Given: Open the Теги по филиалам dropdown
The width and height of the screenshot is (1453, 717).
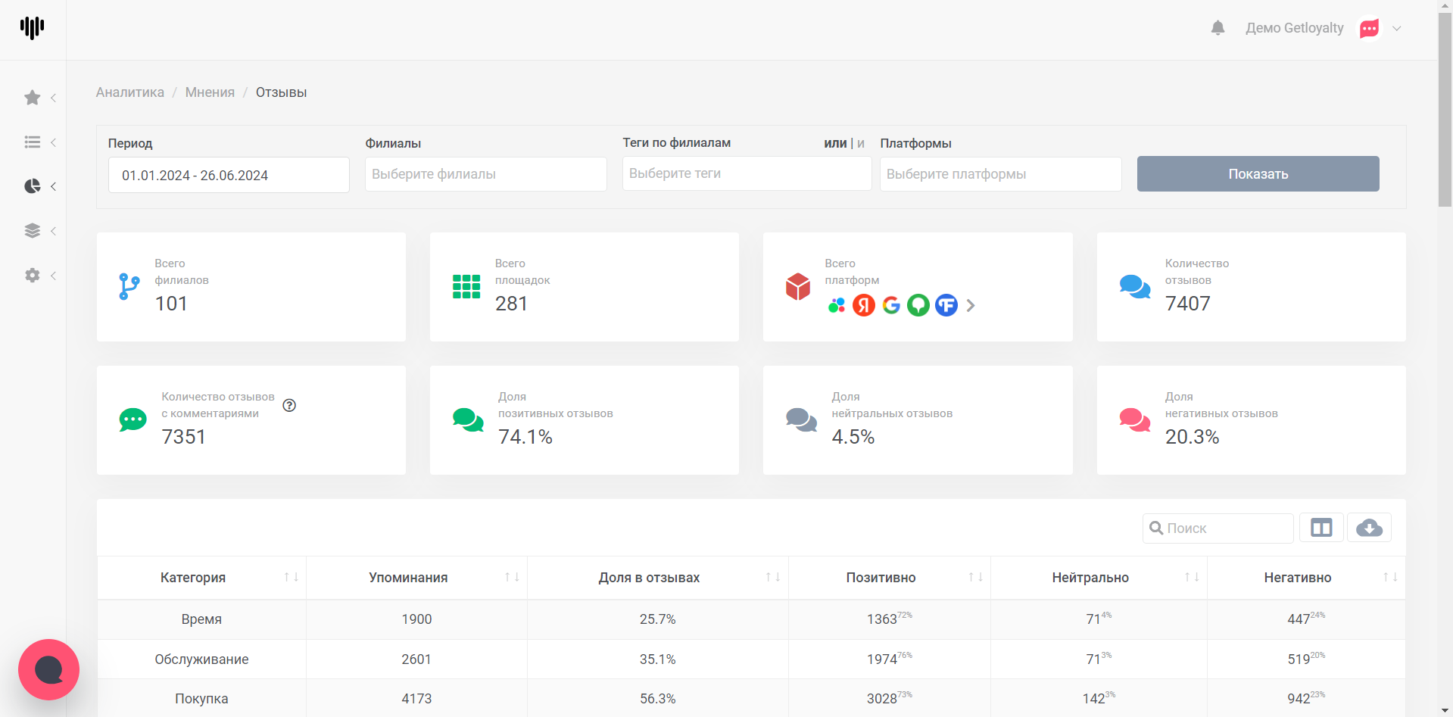Looking at the screenshot, I should point(747,173).
